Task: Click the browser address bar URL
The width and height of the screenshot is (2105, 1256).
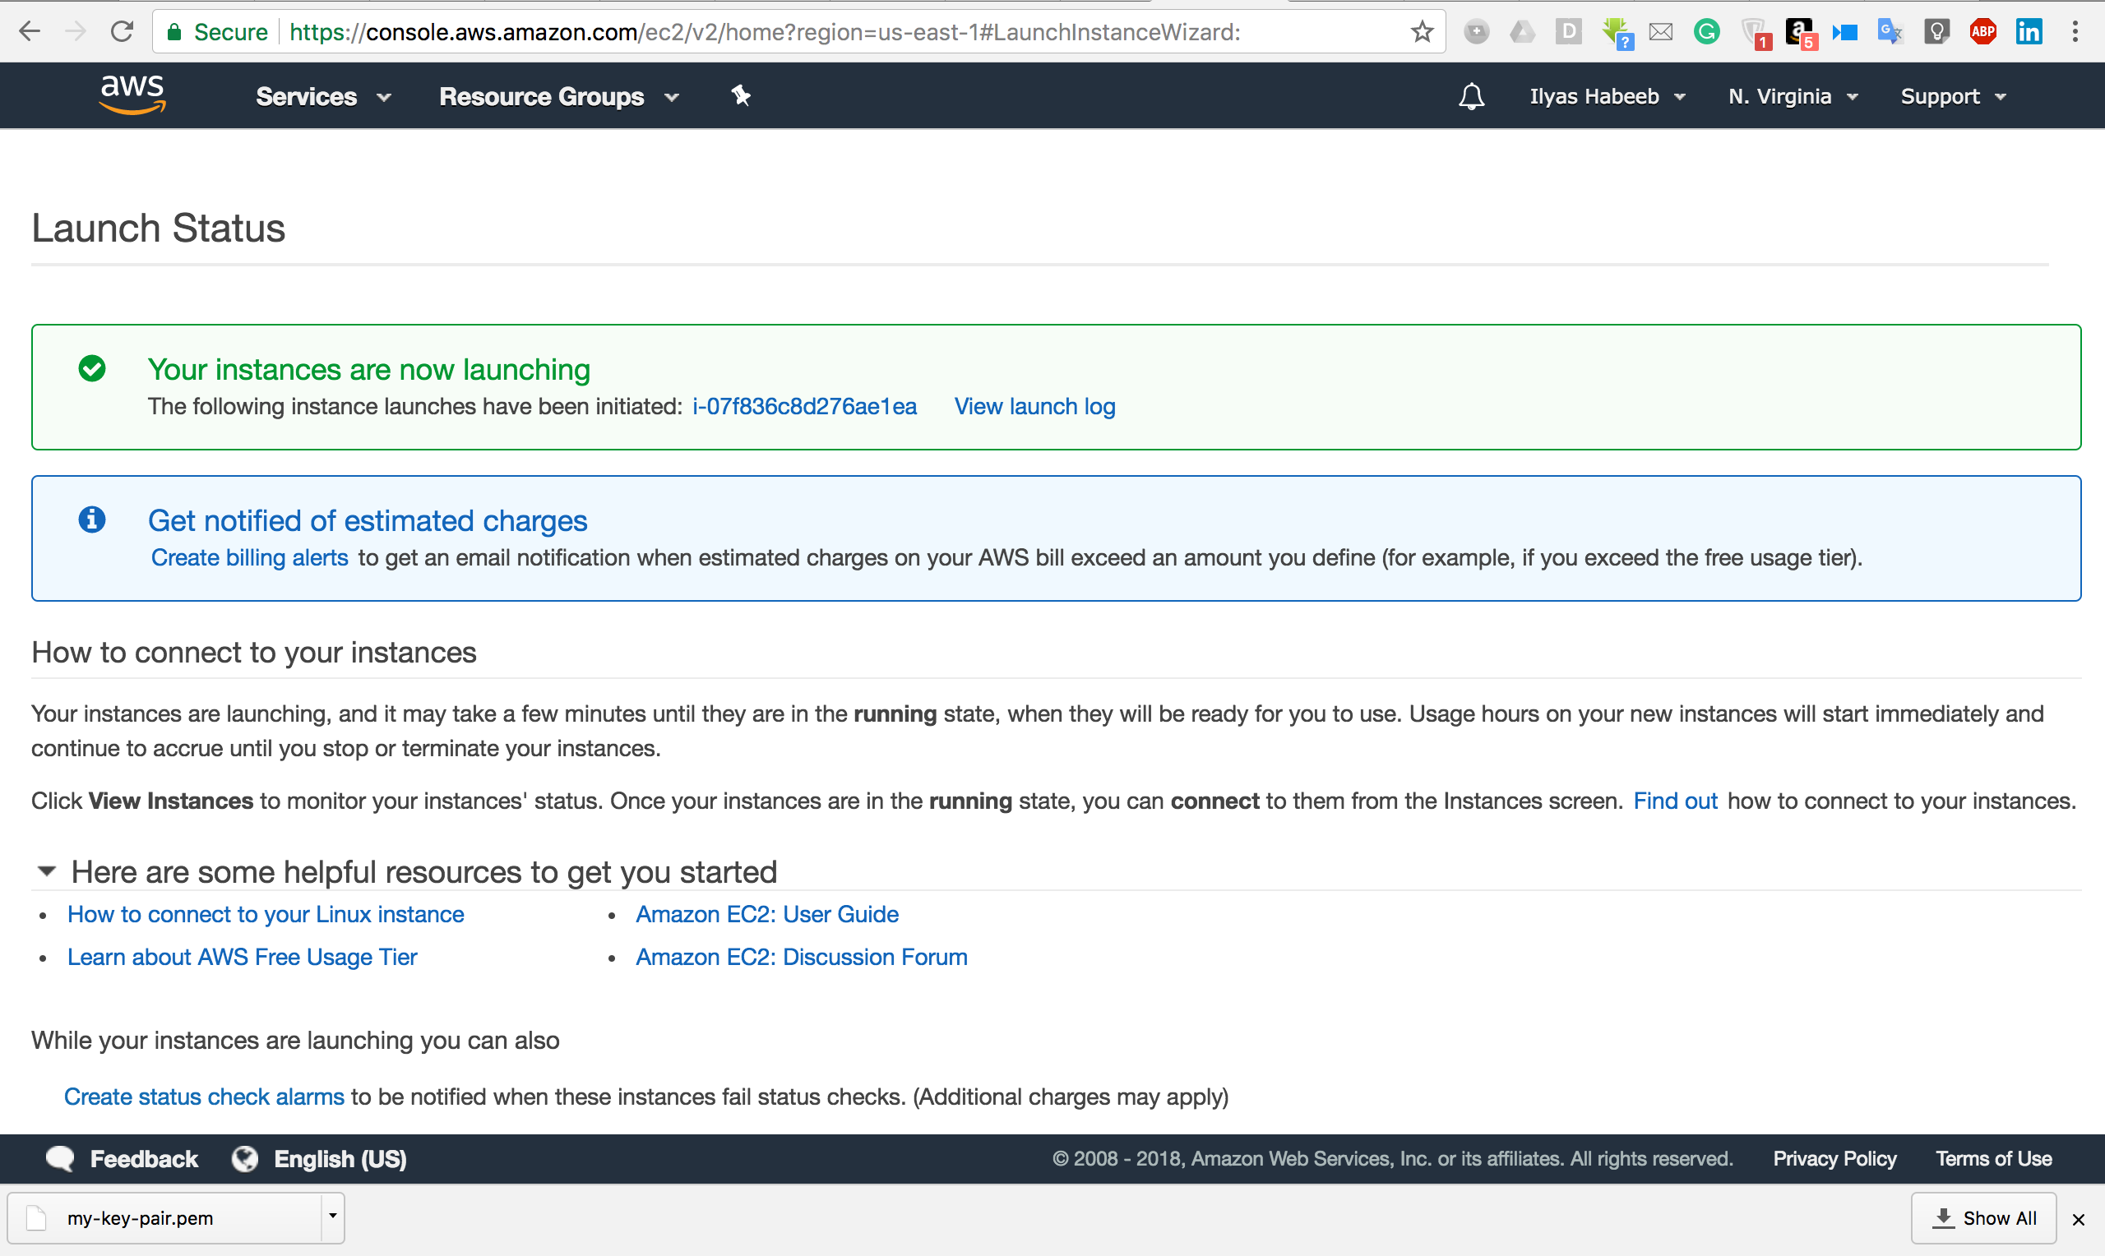Action: click(x=763, y=32)
